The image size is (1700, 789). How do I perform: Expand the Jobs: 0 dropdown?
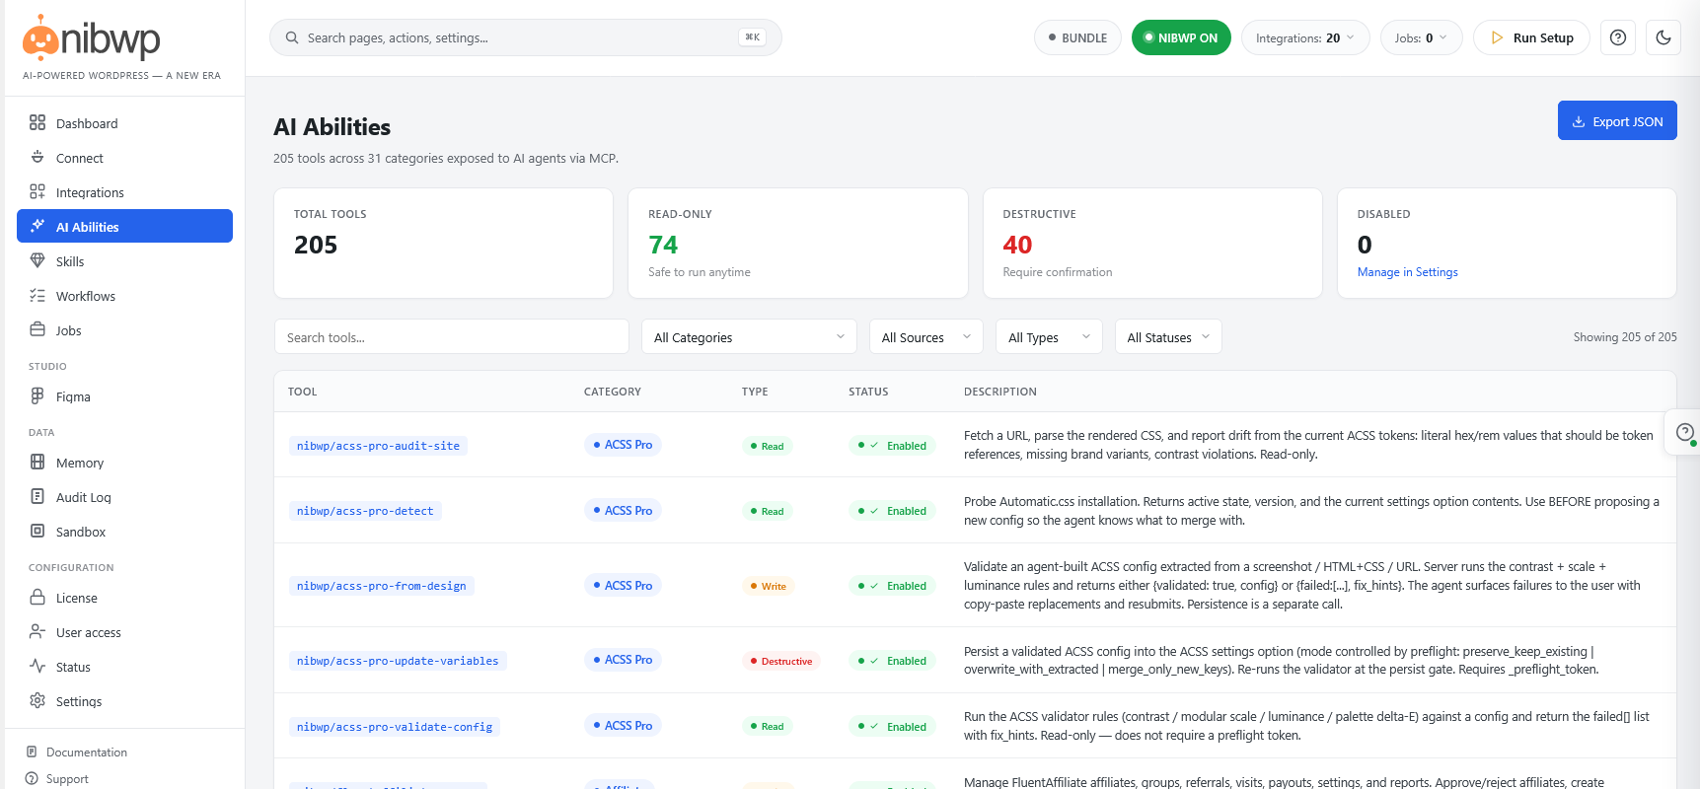[x=1421, y=37]
